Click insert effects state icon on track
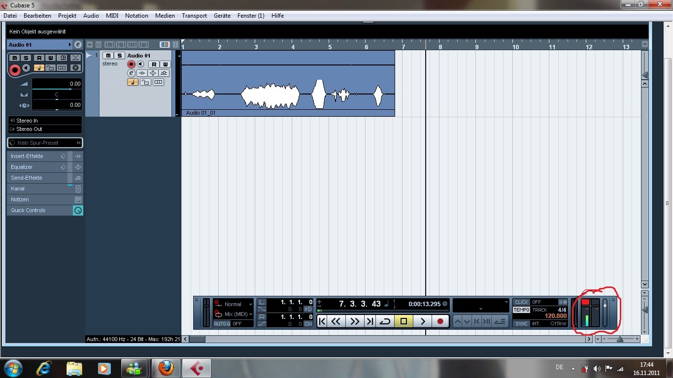This screenshot has height=378, width=673. point(142,73)
